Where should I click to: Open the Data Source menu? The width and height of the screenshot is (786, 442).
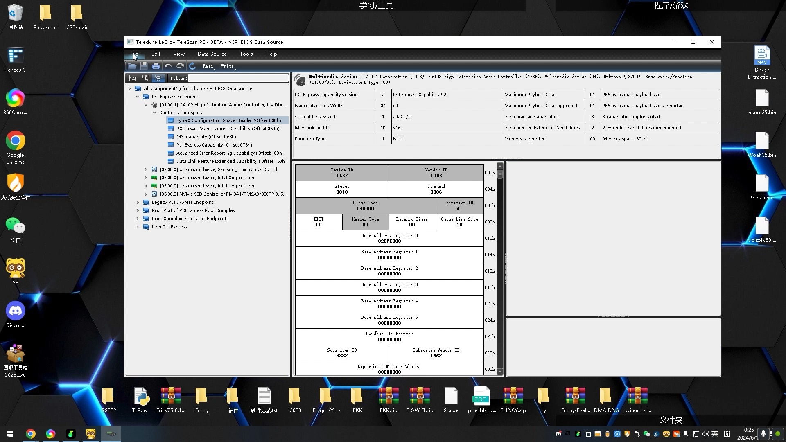[212, 54]
